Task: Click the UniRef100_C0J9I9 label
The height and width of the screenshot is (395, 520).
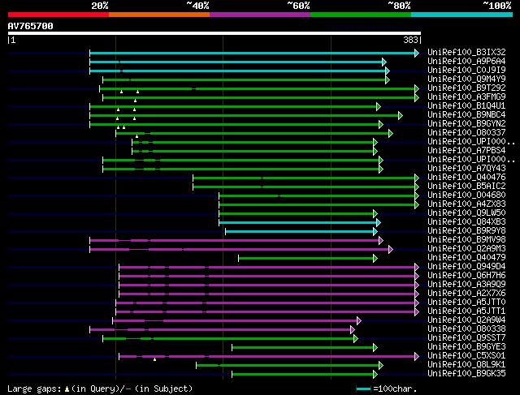Action: [x=466, y=71]
